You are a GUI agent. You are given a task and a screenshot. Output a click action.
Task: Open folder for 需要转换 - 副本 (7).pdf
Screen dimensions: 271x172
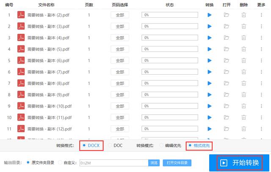point(227,72)
